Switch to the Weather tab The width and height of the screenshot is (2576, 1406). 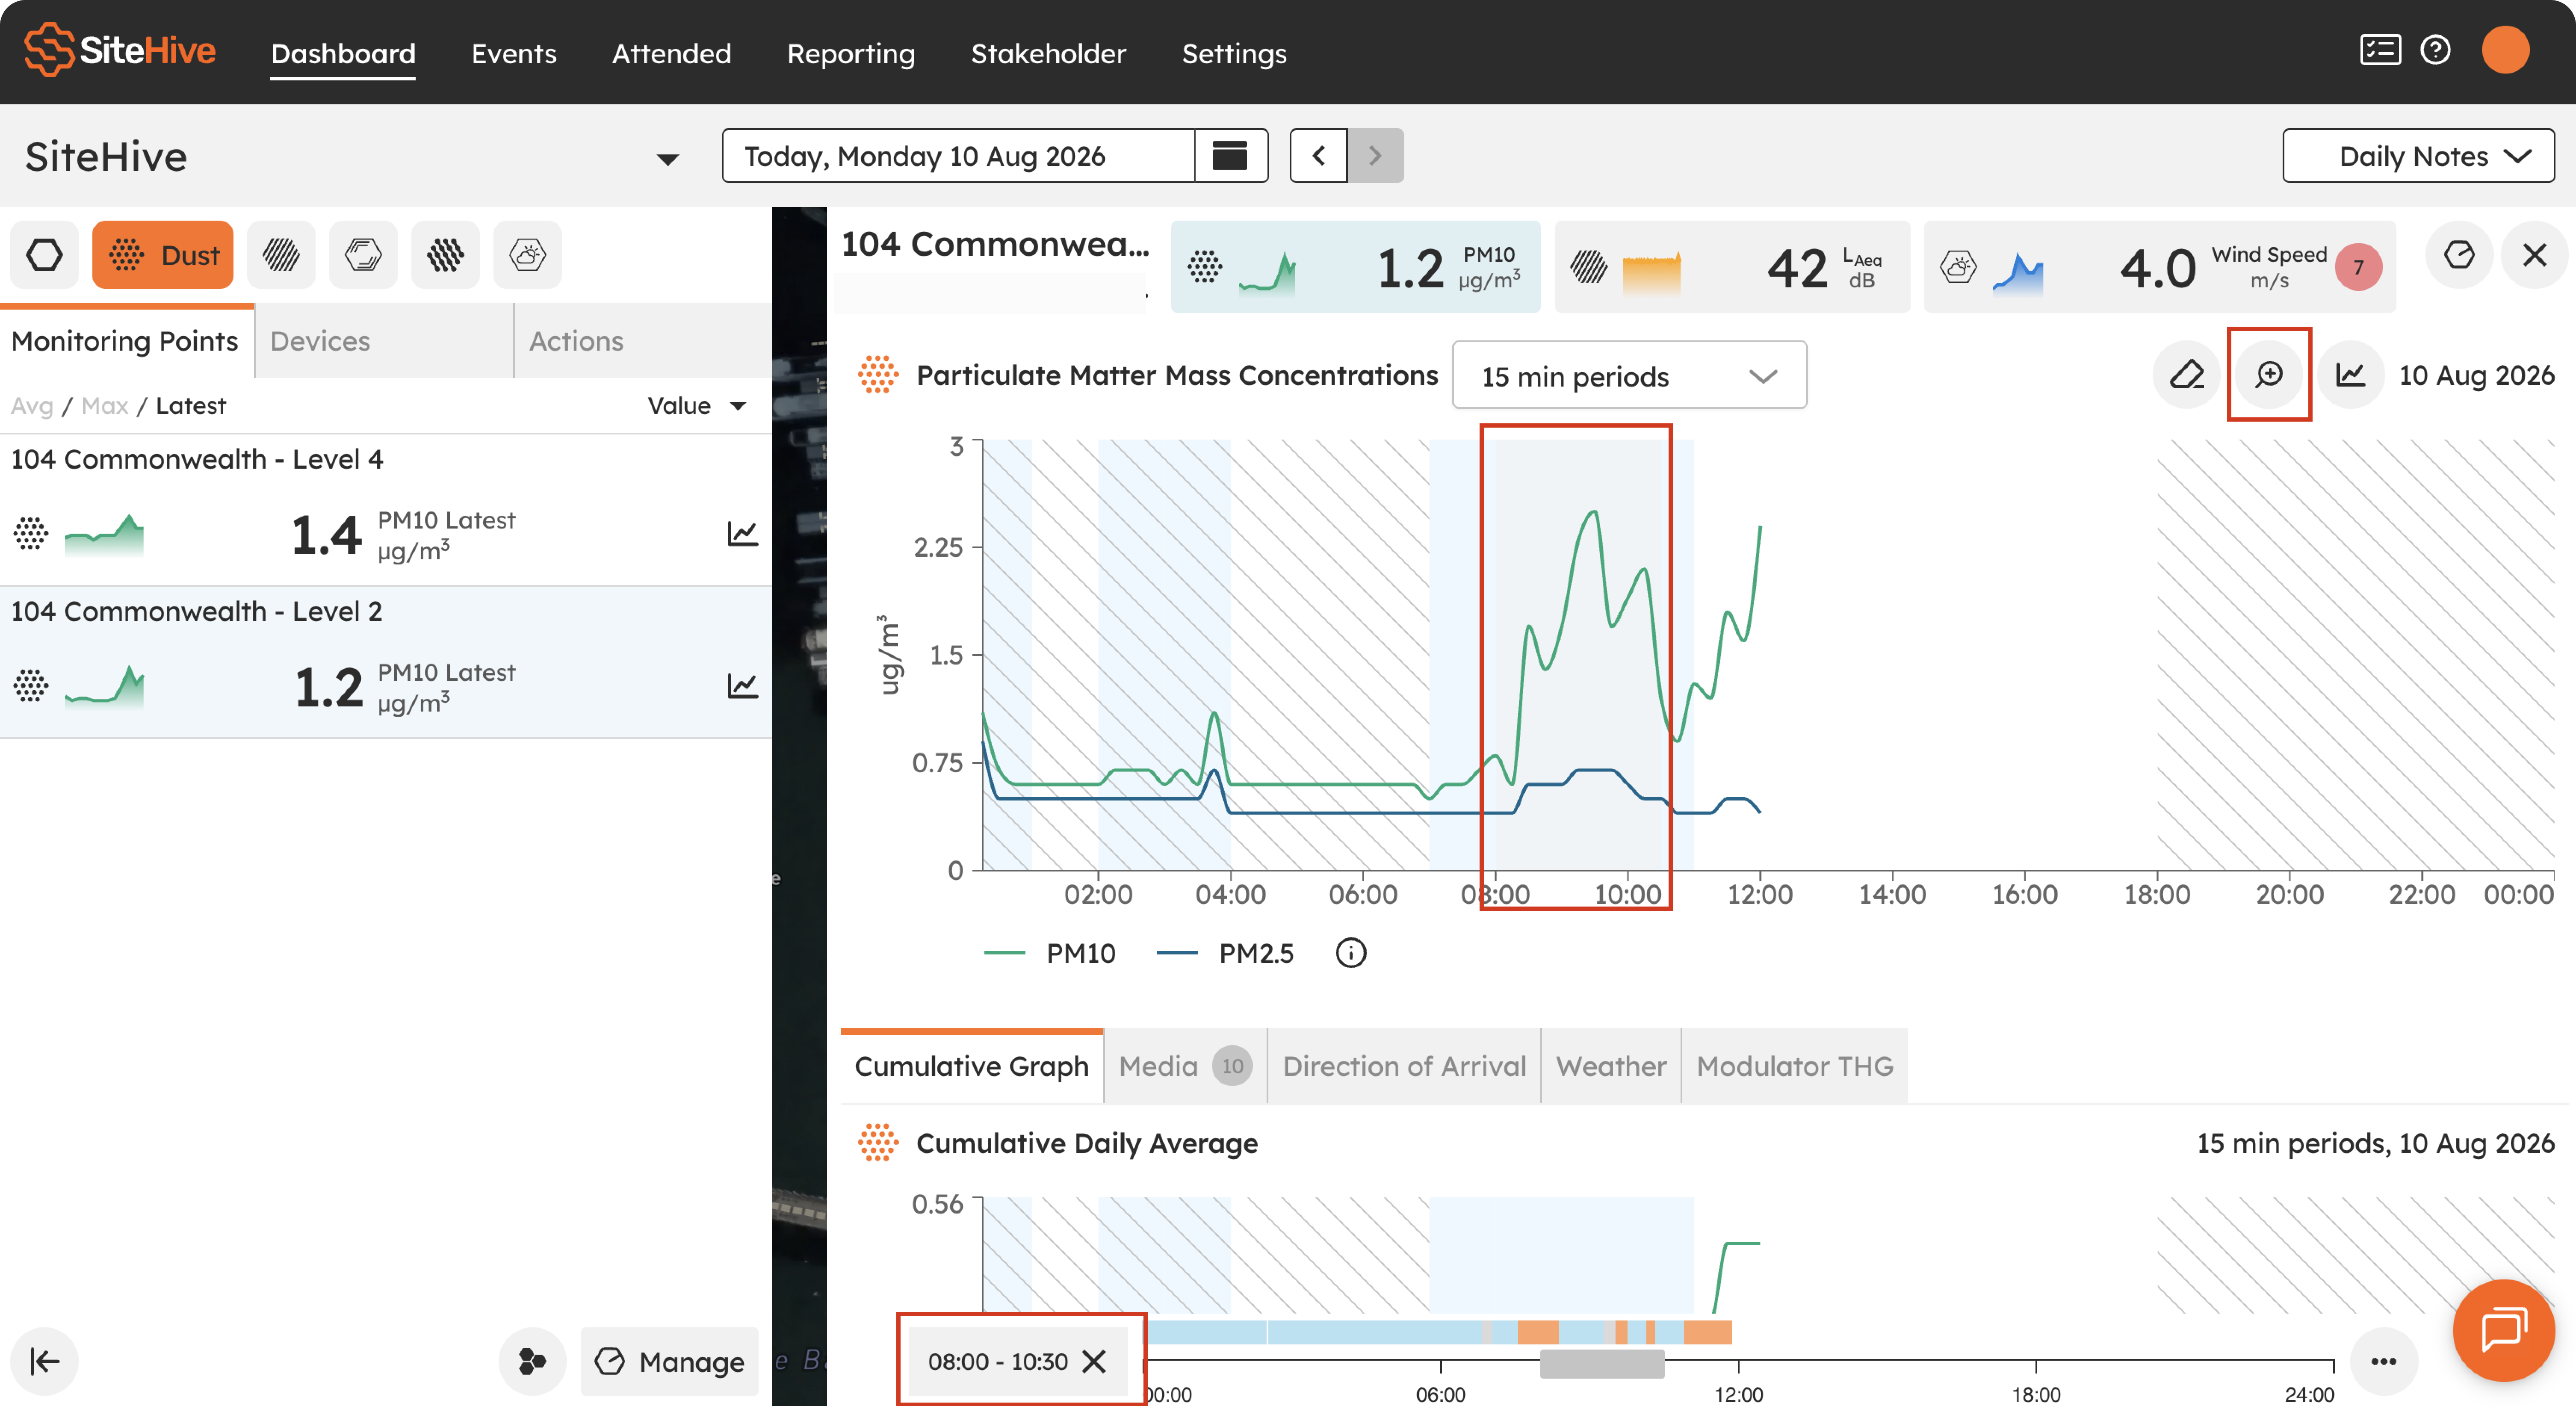(x=1611, y=1066)
